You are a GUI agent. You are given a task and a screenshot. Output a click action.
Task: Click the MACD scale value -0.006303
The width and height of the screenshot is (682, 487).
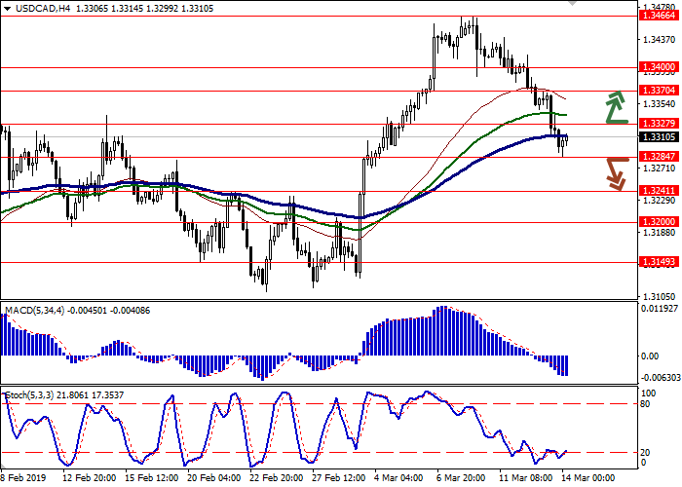pos(660,378)
